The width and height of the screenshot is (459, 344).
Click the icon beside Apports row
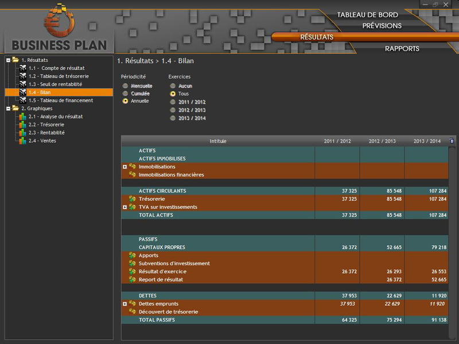coord(133,255)
